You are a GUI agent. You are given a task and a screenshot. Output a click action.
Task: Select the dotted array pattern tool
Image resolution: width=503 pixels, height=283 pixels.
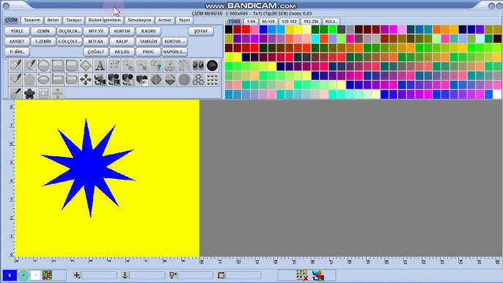coord(213,79)
